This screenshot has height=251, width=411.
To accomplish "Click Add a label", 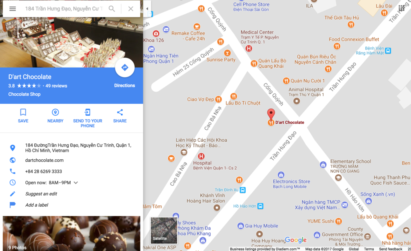I will tap(37, 205).
